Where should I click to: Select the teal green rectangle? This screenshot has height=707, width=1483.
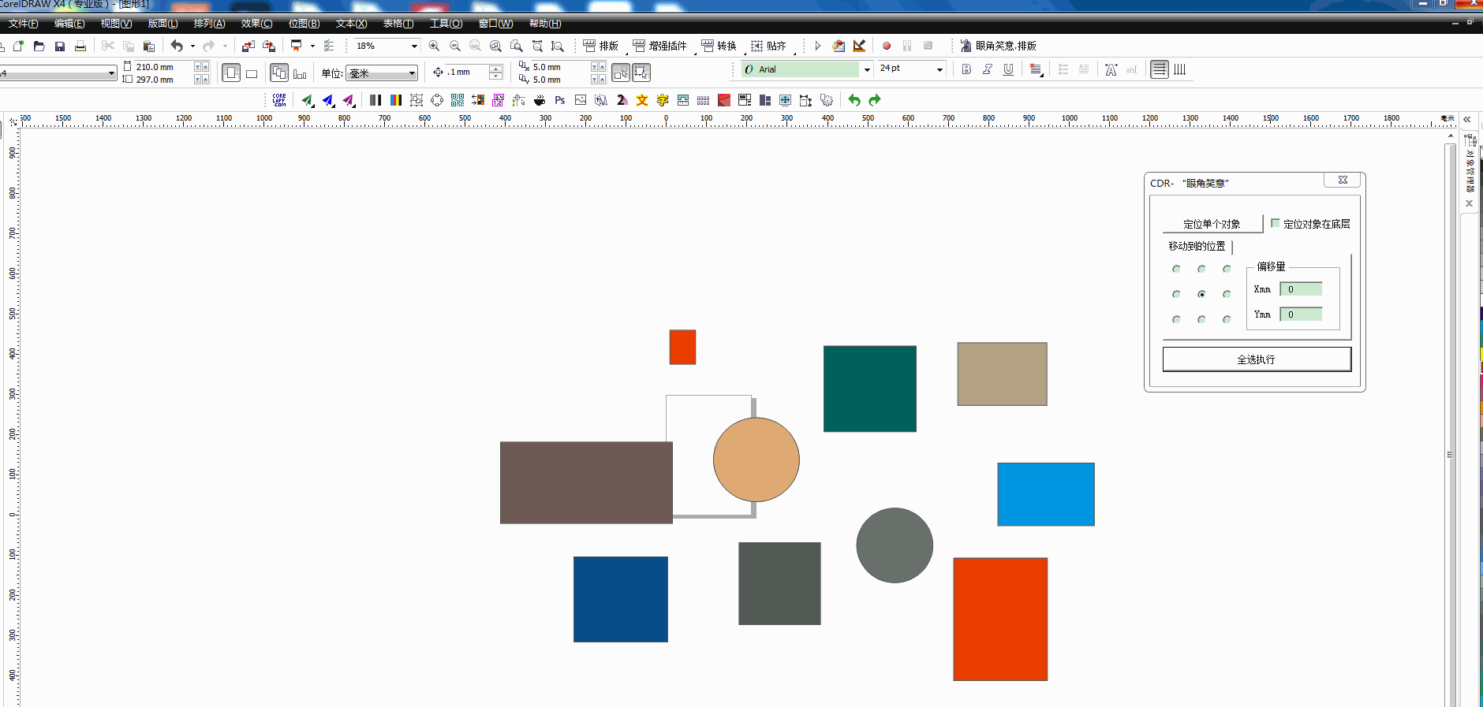(x=870, y=389)
